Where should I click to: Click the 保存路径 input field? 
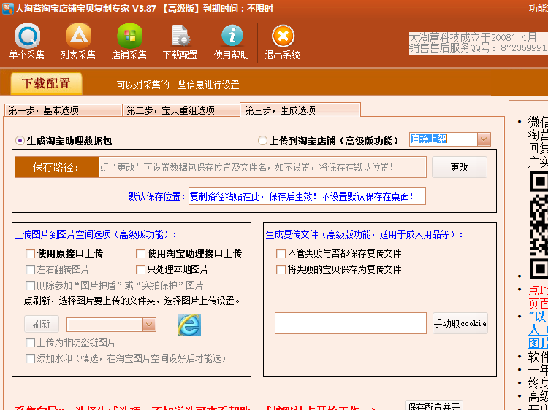pyautogui.click(x=262, y=168)
